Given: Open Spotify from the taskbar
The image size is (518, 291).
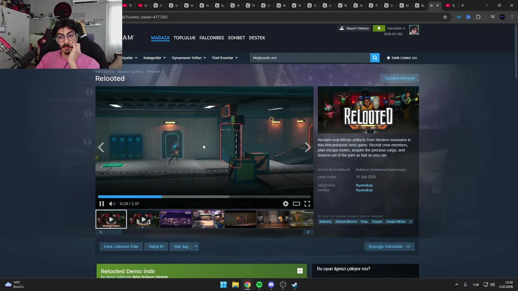Looking at the screenshot, I should tap(259, 285).
